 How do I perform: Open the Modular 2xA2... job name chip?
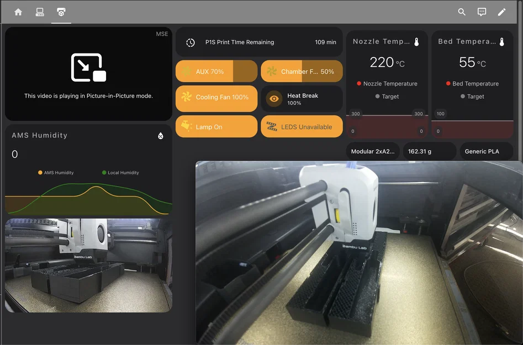(x=373, y=151)
